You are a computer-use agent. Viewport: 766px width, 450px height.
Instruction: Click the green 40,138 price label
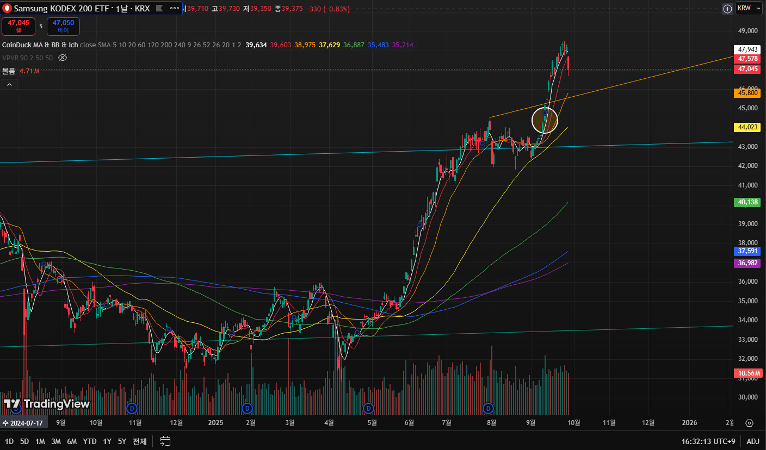tap(748, 202)
